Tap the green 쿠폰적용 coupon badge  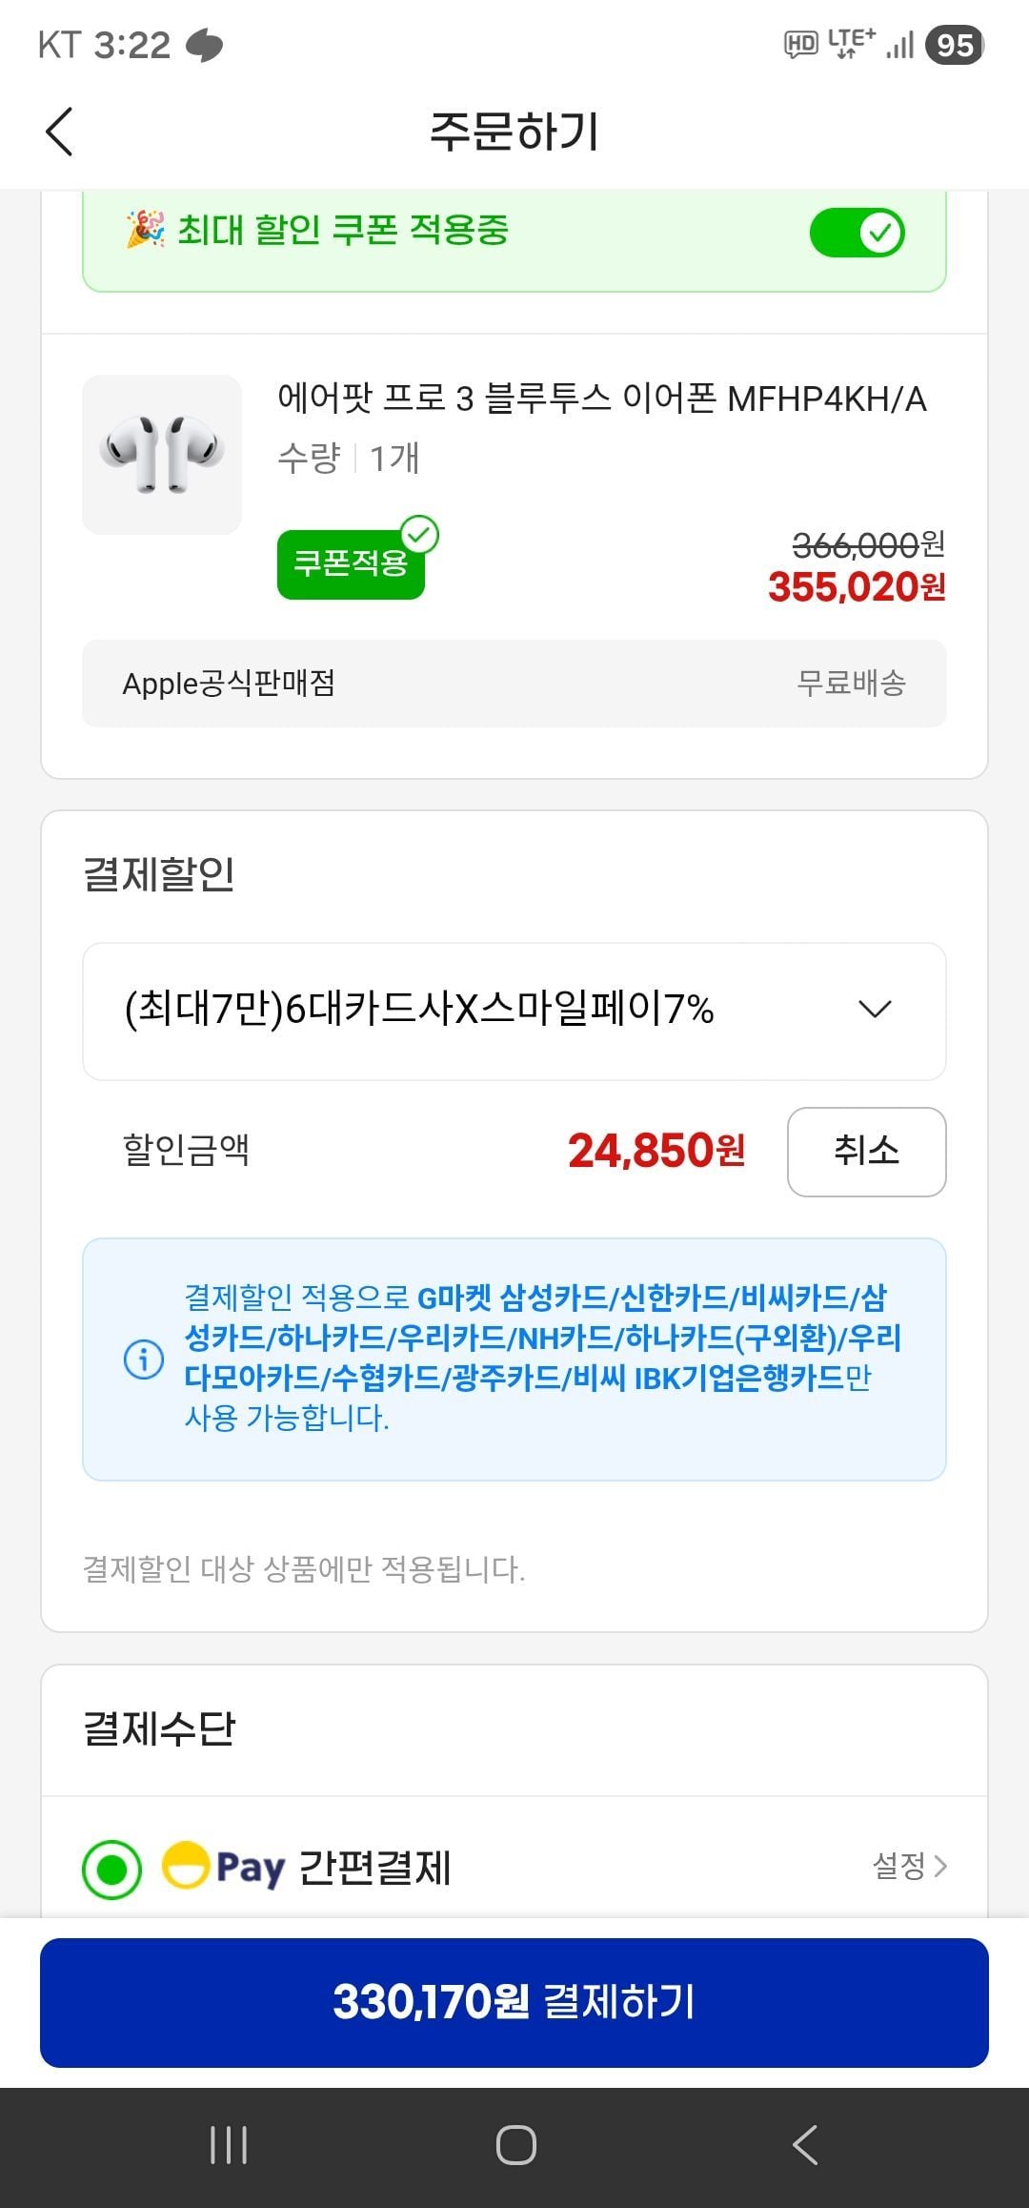coord(351,563)
